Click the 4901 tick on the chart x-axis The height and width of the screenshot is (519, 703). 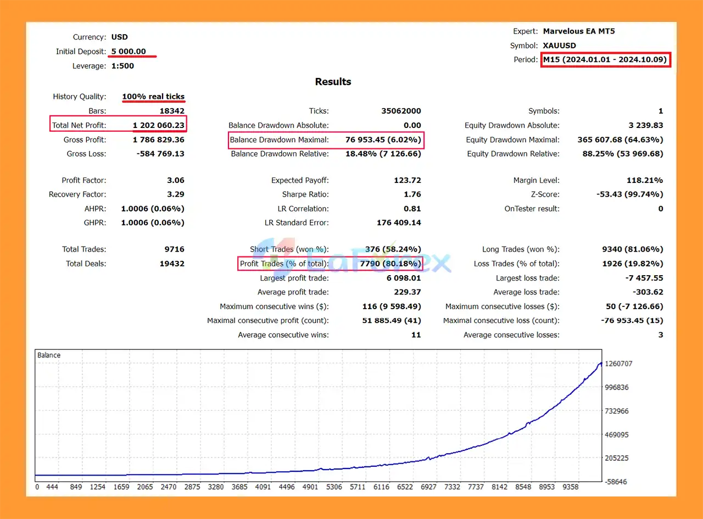point(310,487)
